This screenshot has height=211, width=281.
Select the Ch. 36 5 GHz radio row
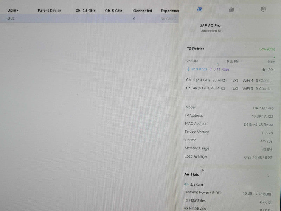click(228, 89)
